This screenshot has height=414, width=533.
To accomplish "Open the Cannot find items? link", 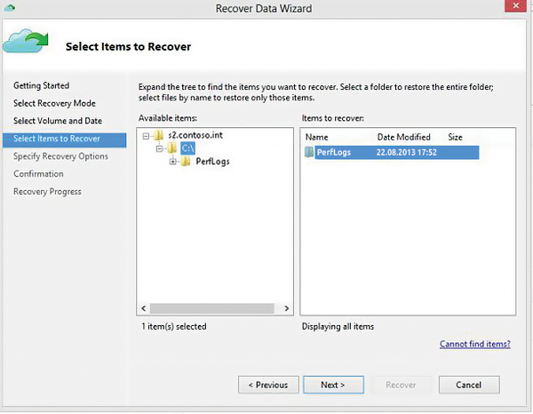I will point(475,344).
